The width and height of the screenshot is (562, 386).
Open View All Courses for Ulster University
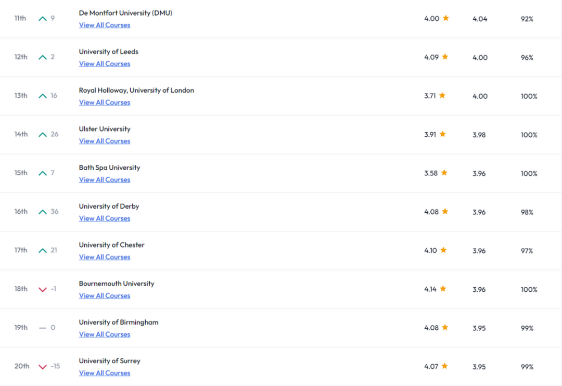point(104,141)
